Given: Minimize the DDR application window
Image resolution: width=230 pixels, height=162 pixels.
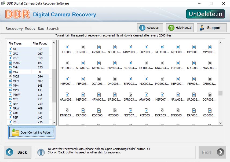Looking at the screenshot, I should point(199,3).
